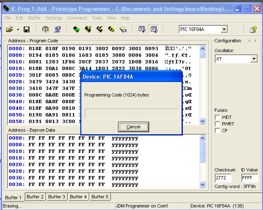Click the Read All chip icon with green arrow
Viewport: 263px width, 210px height.
pos(76,29)
